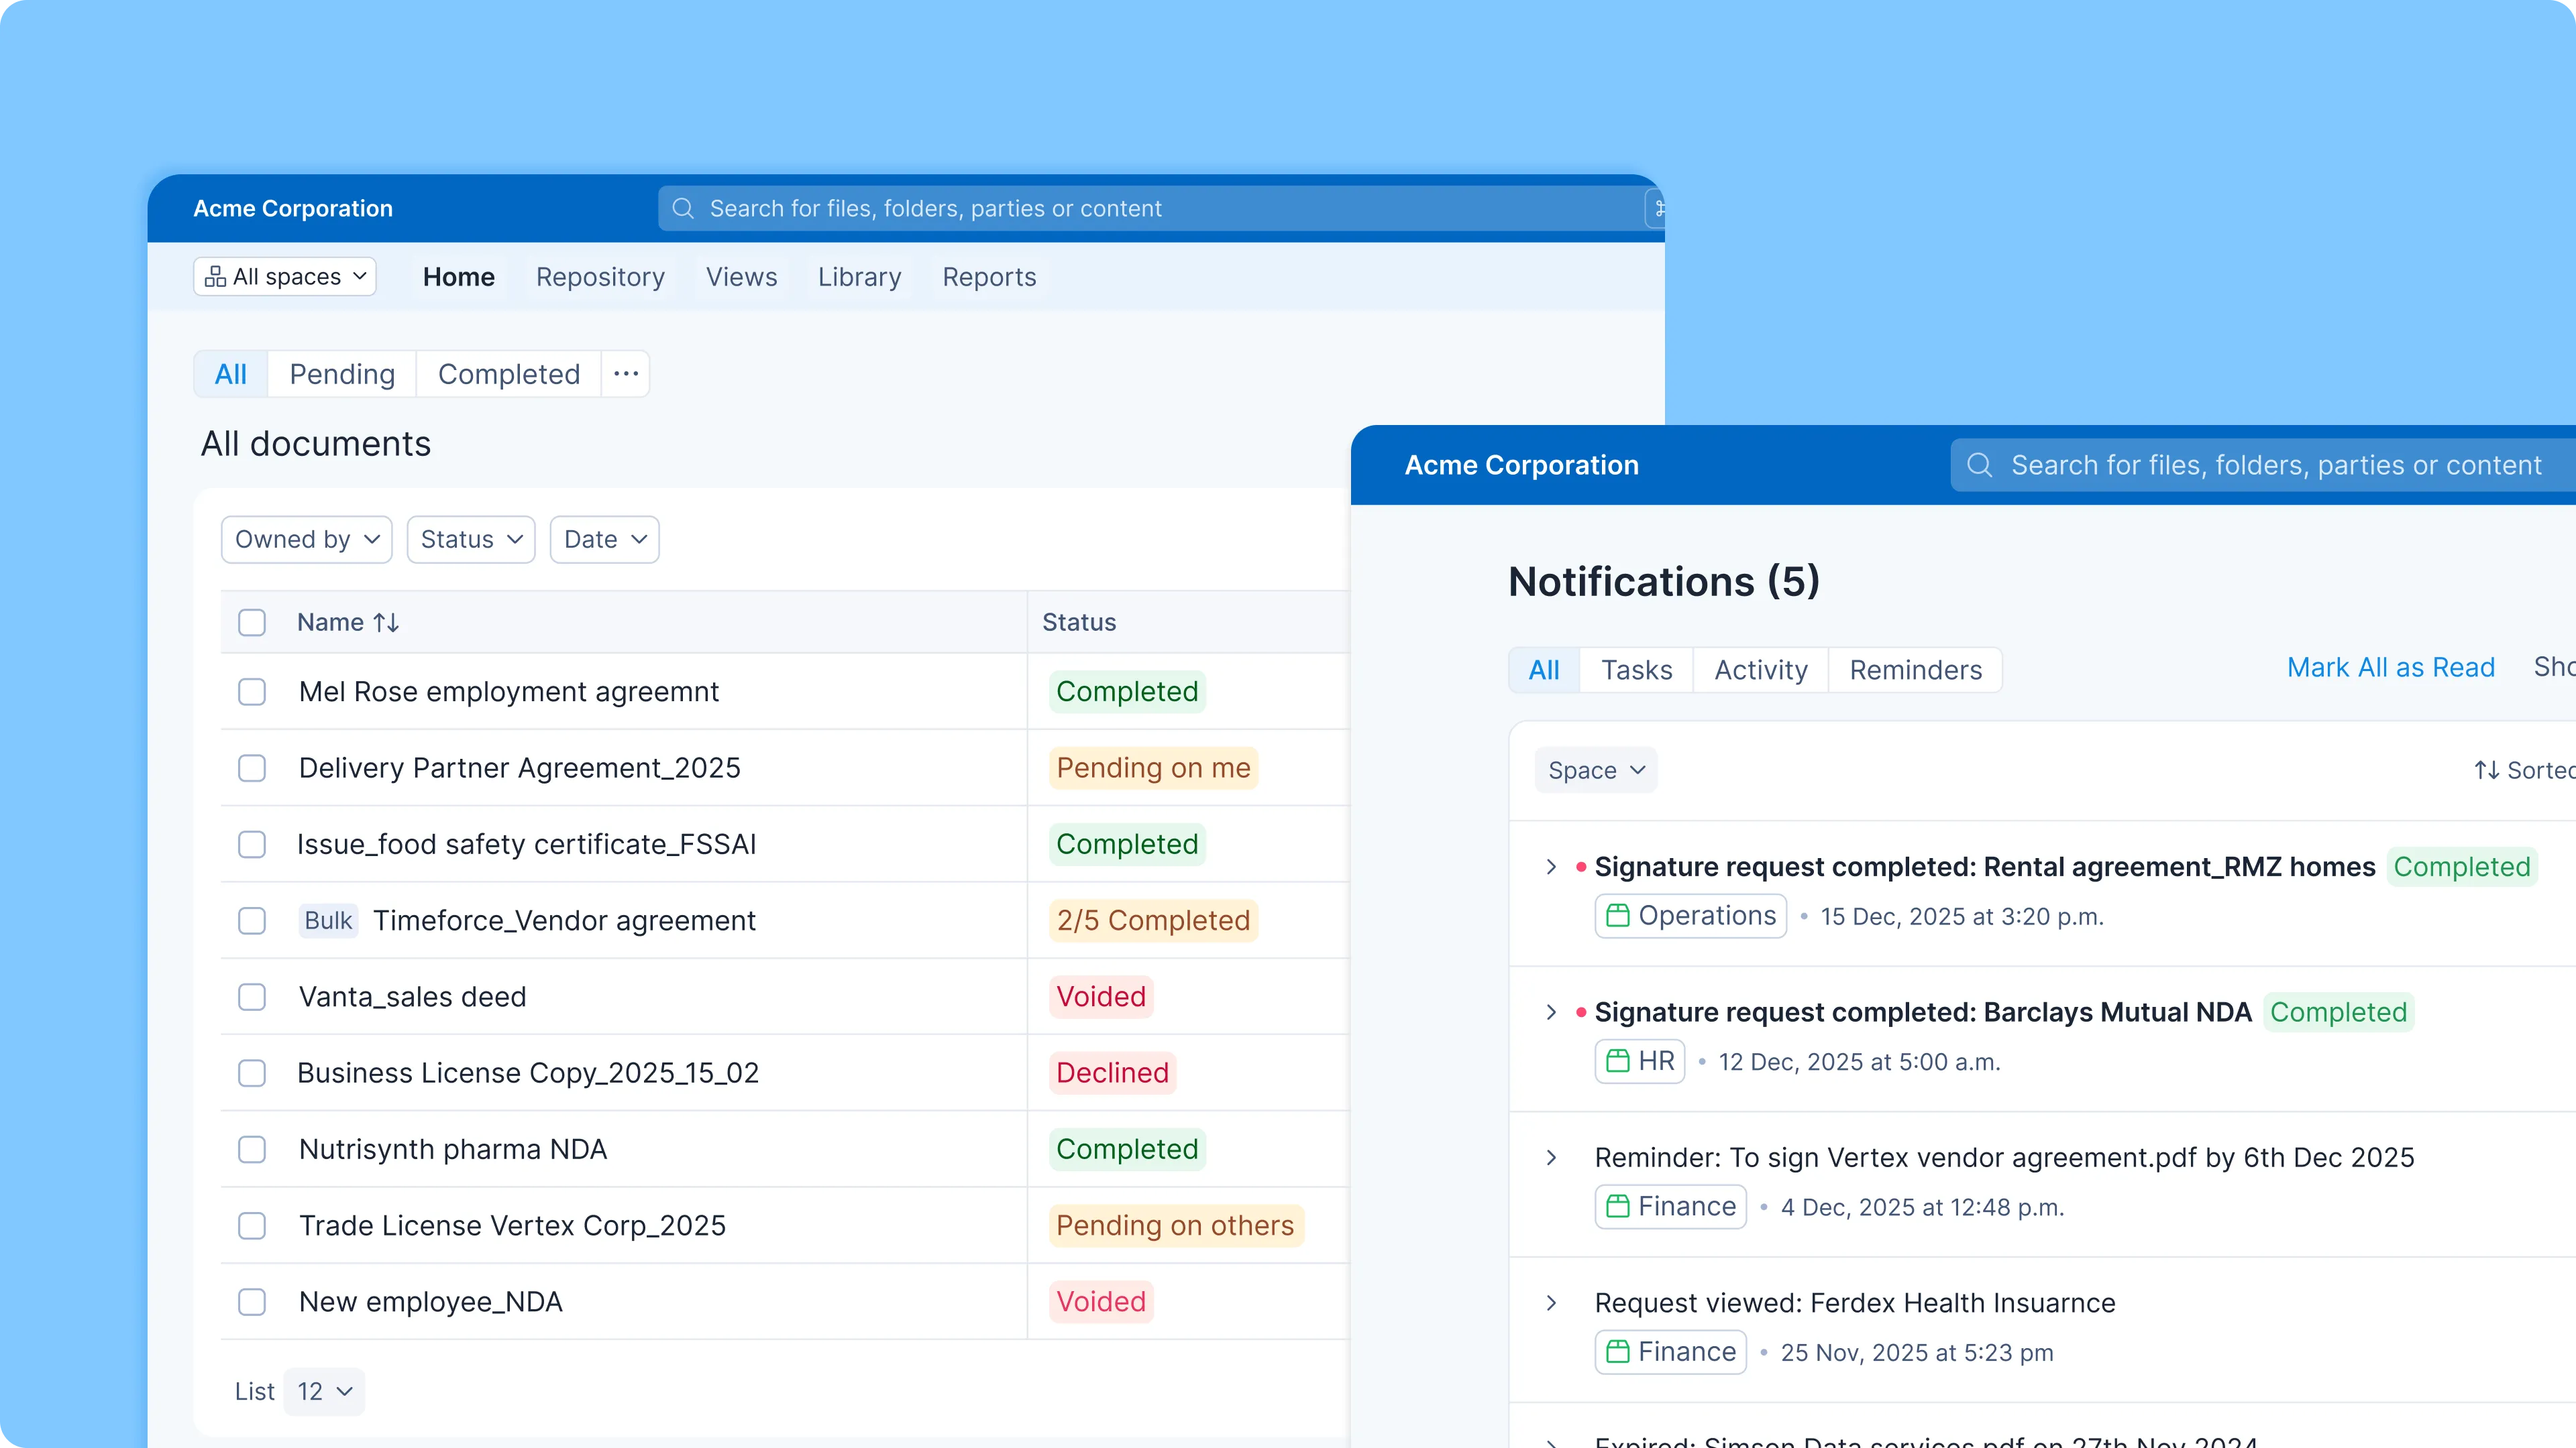Viewport: 2576px width, 1448px height.
Task: Click the sort icon near Sorted in notifications
Action: [x=2487, y=770]
